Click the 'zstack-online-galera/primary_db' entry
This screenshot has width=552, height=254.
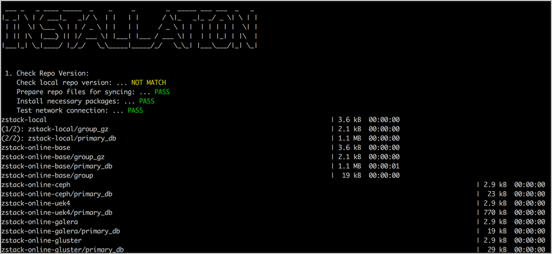61,231
